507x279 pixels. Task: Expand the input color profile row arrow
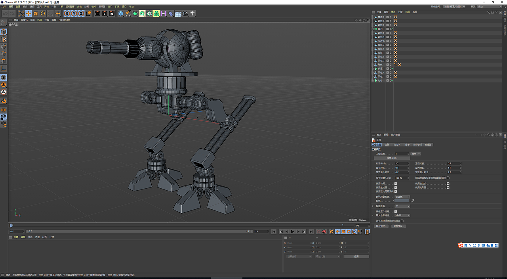point(373,216)
